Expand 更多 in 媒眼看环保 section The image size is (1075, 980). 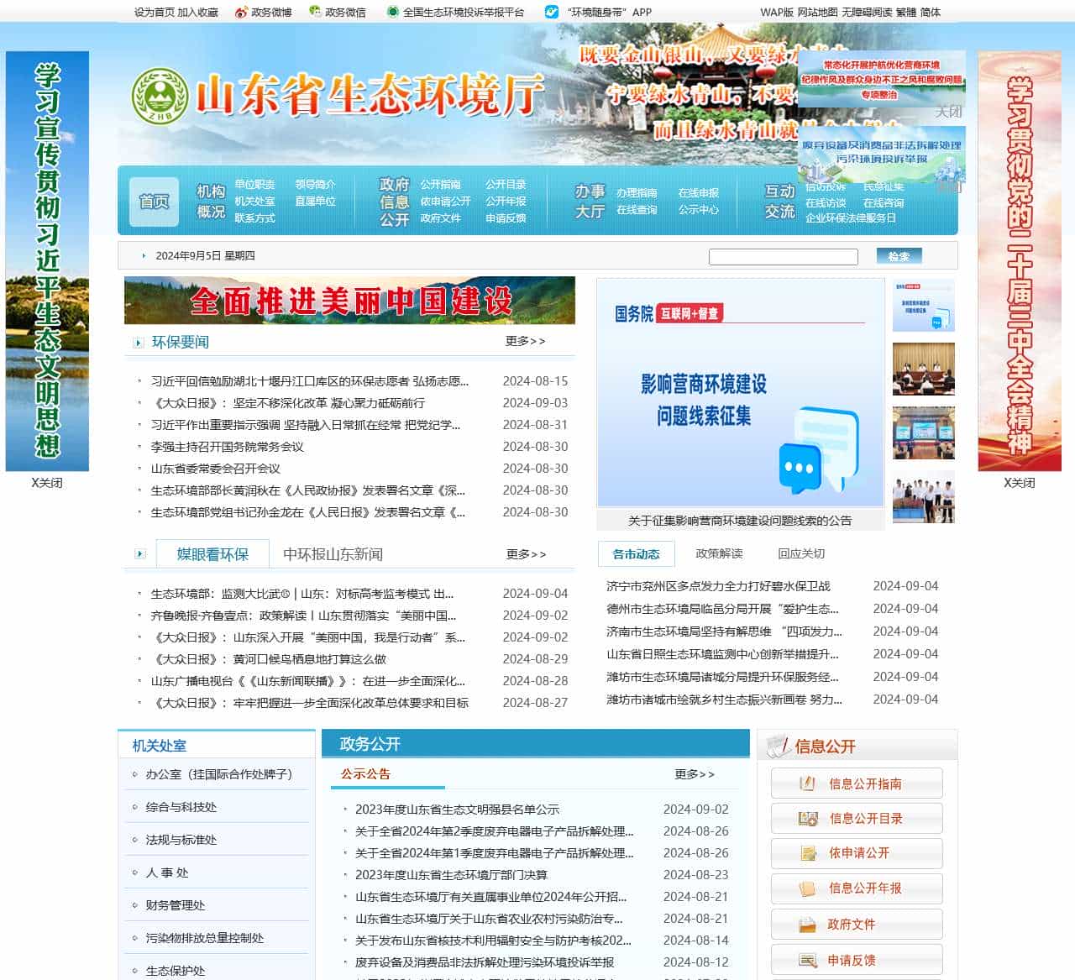(526, 553)
